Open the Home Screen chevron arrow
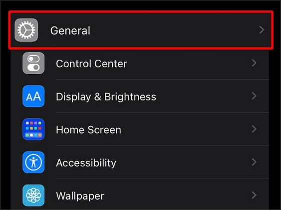Viewport: 281px width, 210px height. pyautogui.click(x=254, y=129)
